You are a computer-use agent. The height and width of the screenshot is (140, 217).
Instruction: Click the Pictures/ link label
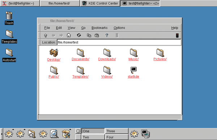tap(160, 59)
